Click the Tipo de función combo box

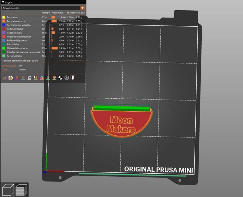(x=43, y=8)
